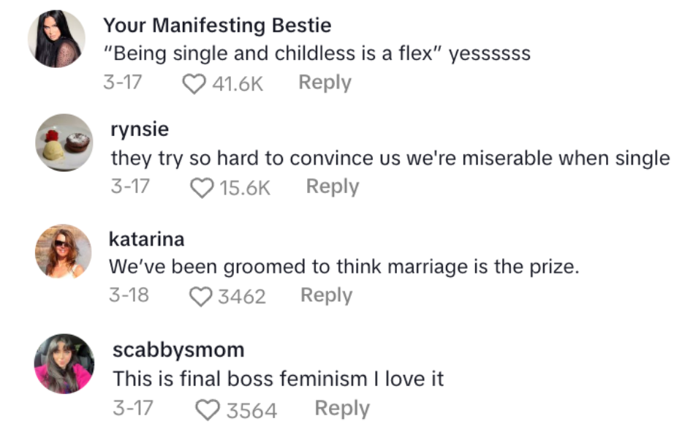This screenshot has width=693, height=435.
Task: Like katarina's comment about marriage
Action: click(x=200, y=295)
